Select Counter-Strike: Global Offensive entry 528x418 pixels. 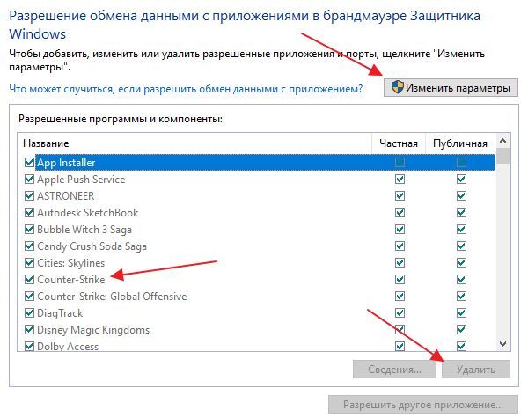112,296
